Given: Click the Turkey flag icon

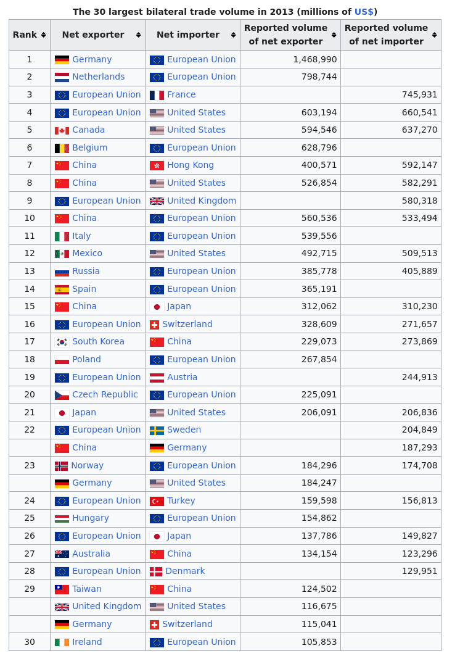Looking at the screenshot, I should coord(157,501).
